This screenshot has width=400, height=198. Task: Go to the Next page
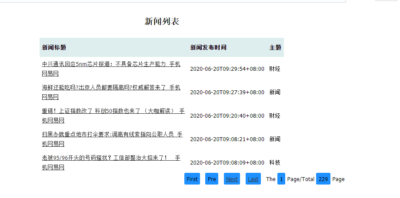point(232,179)
